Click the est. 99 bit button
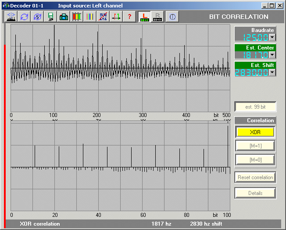The image size is (286, 230). pos(255,106)
